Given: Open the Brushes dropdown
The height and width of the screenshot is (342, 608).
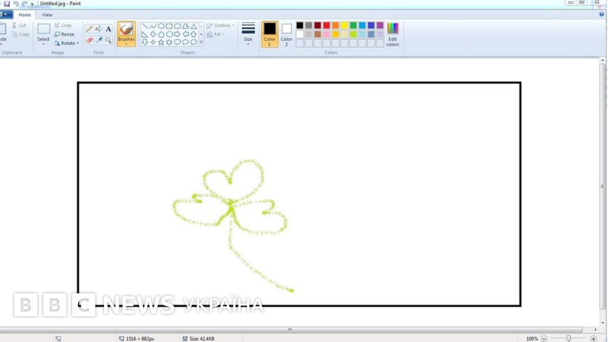Looking at the screenshot, I should (126, 43).
